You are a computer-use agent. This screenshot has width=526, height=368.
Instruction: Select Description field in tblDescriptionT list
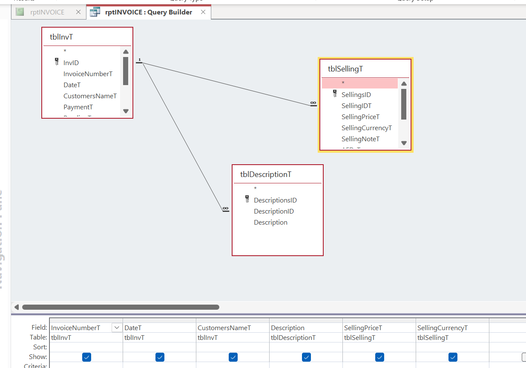pyautogui.click(x=270, y=222)
